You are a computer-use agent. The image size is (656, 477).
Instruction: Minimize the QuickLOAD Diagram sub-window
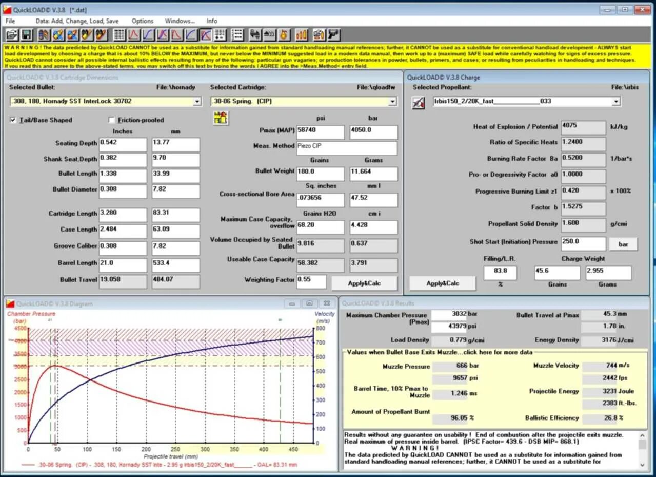pyautogui.click(x=291, y=303)
